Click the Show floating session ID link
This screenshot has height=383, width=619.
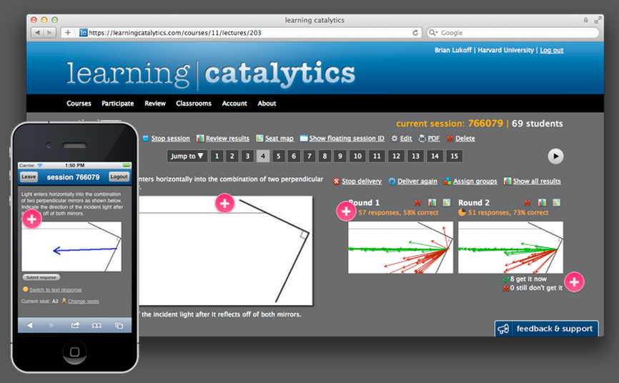click(x=347, y=138)
